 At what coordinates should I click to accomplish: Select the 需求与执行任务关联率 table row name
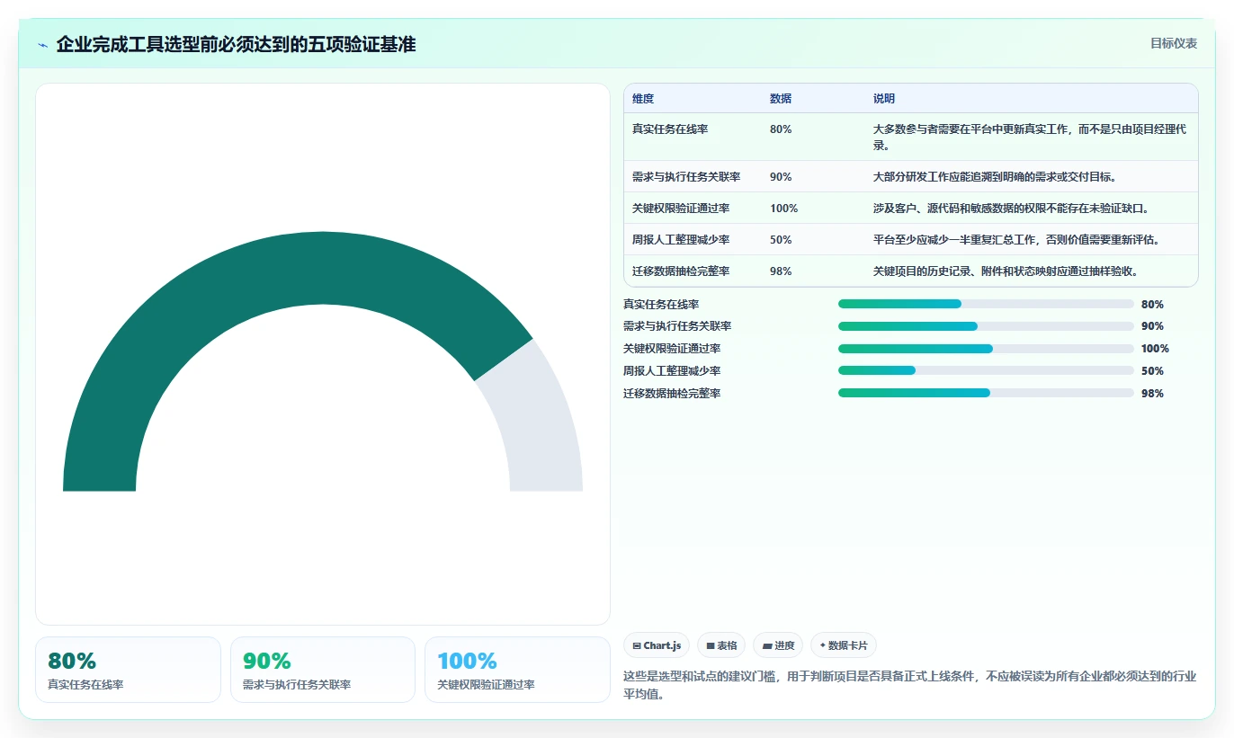tap(686, 177)
